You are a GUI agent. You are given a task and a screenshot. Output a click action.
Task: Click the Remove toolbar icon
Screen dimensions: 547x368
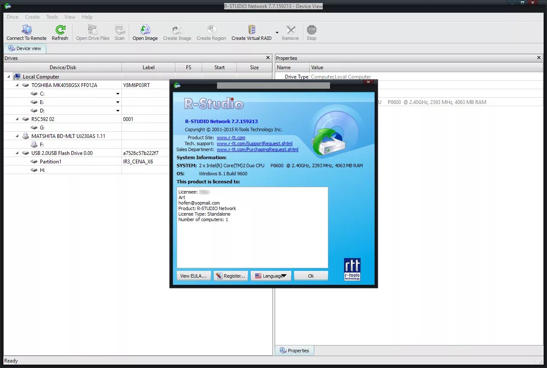click(x=290, y=30)
